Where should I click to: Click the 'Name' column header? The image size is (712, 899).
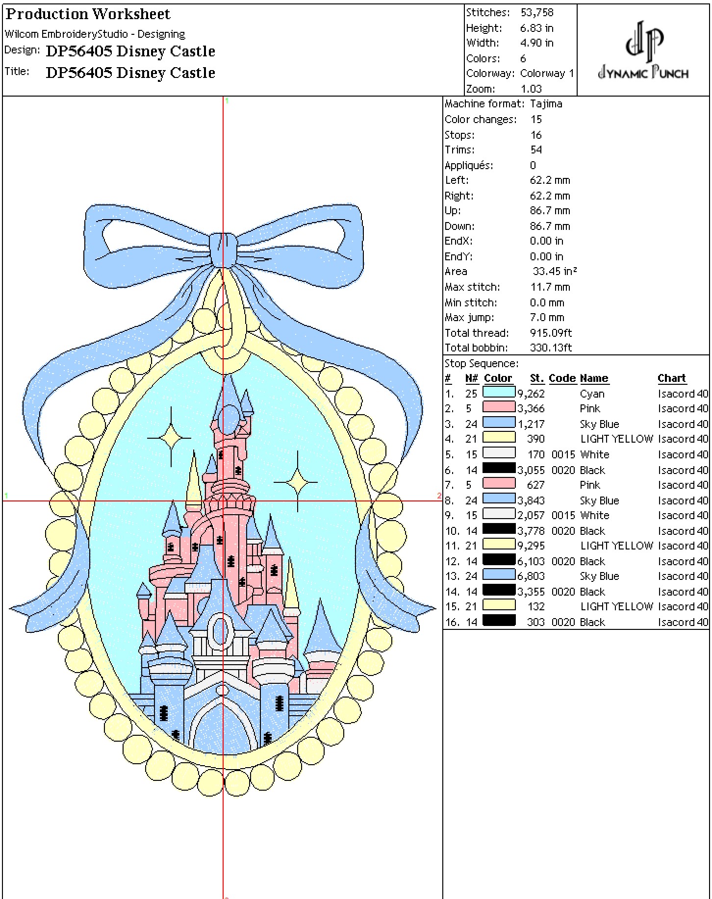[594, 378]
